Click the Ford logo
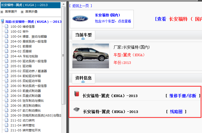 80,19
